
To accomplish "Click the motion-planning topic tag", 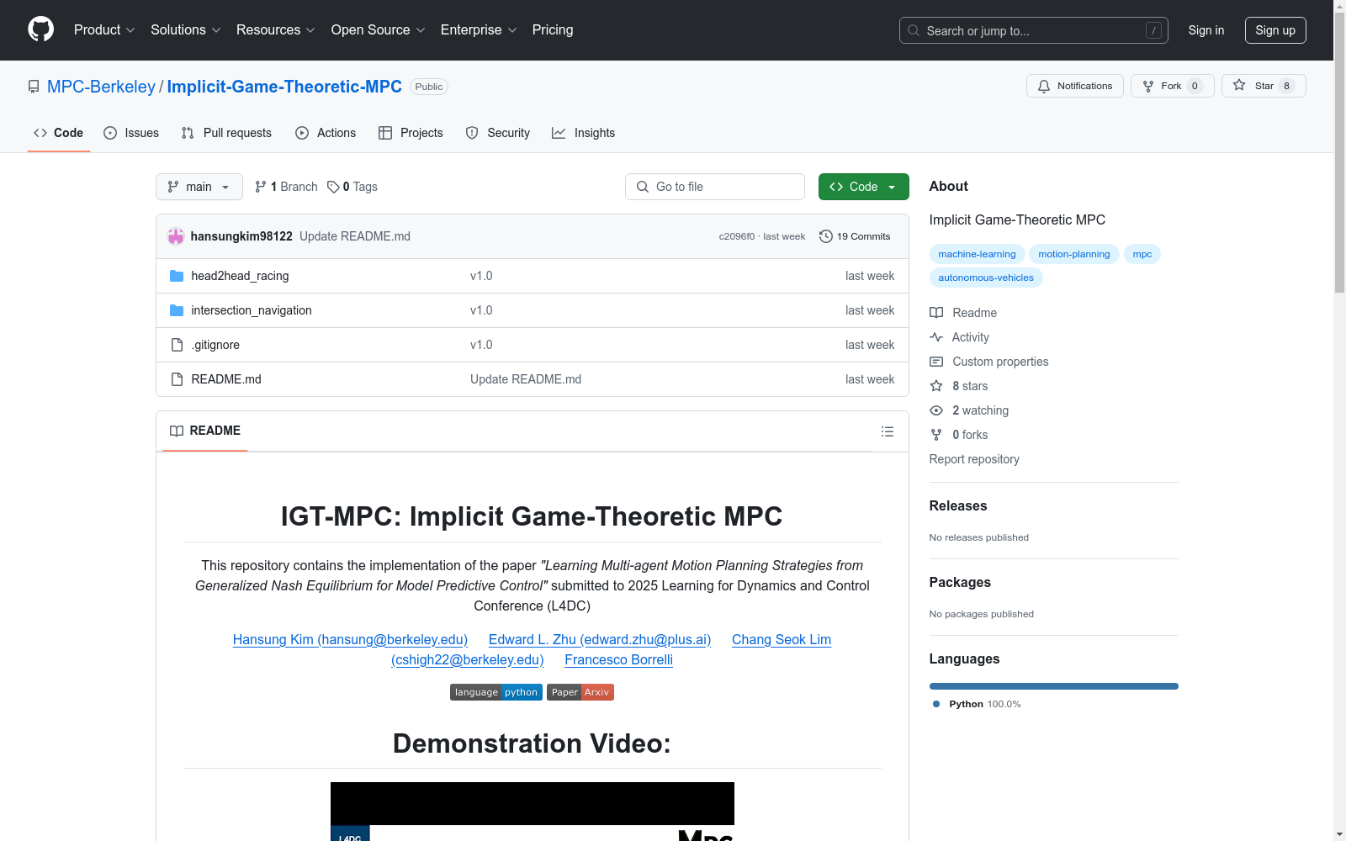I will coord(1074,254).
